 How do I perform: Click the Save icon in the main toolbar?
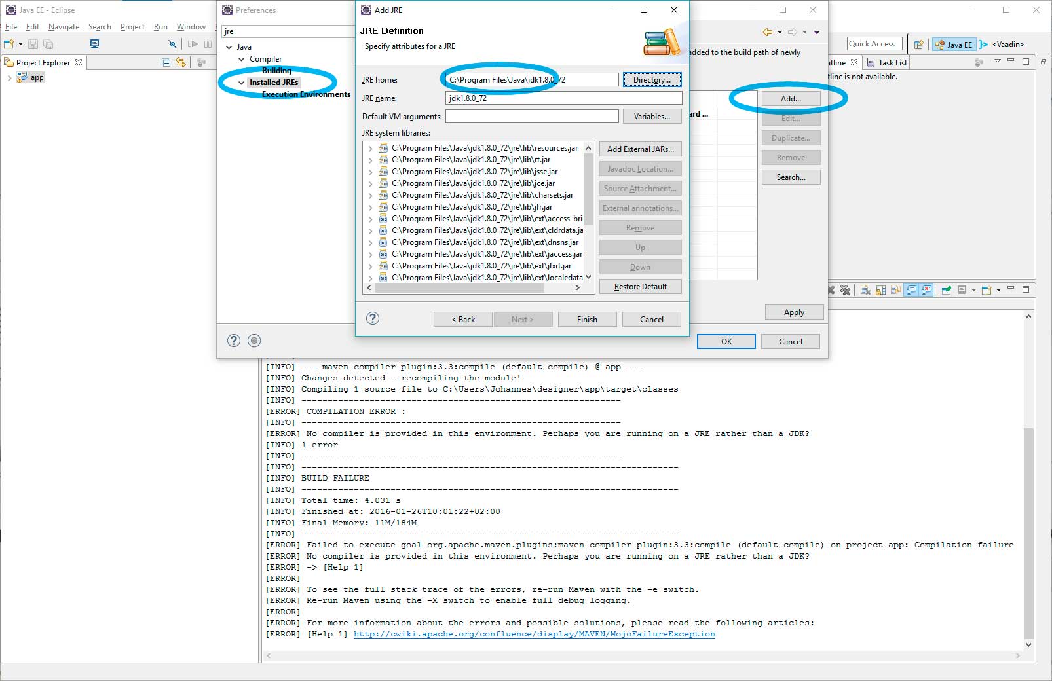pos(33,45)
